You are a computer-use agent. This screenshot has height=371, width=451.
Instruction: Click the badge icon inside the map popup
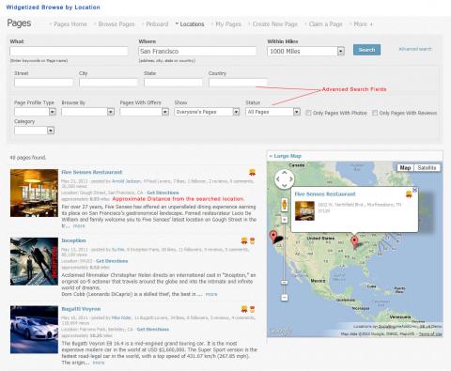409,194
